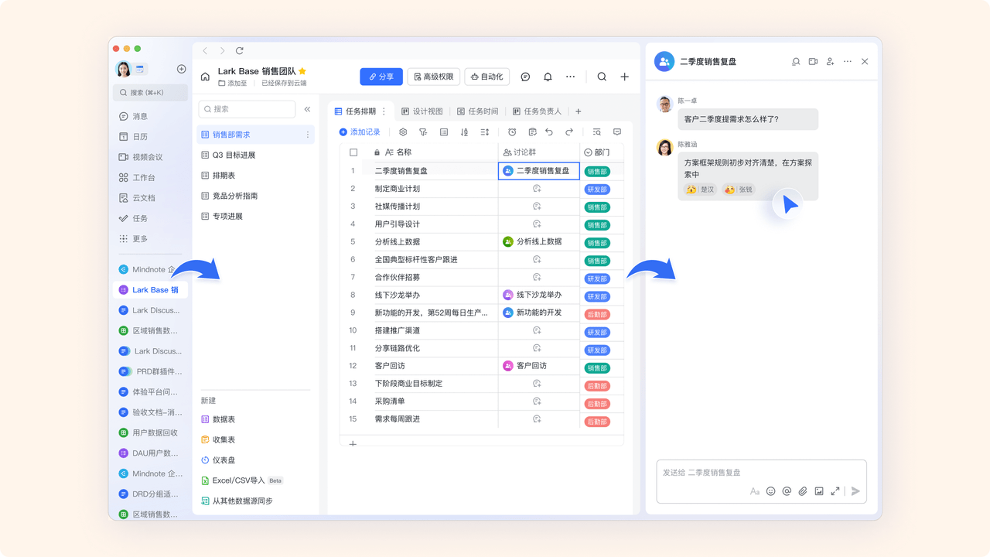Click the 销售部 tag in row 1
Viewport: 990px width, 557px height.
pos(597,172)
